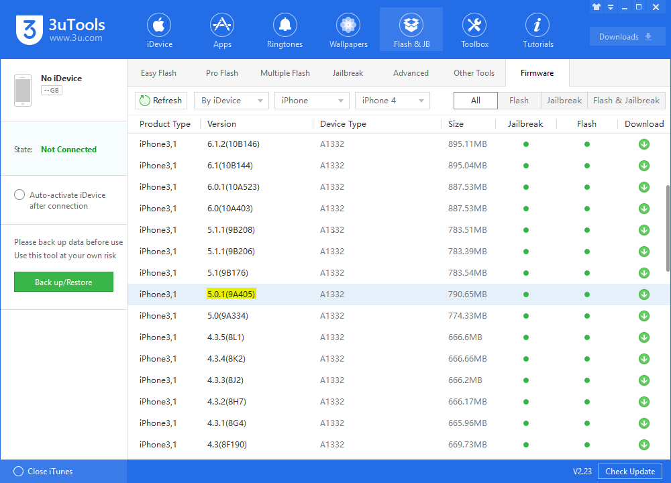Download firmware 6.0.1(10A523)

pyautogui.click(x=644, y=187)
